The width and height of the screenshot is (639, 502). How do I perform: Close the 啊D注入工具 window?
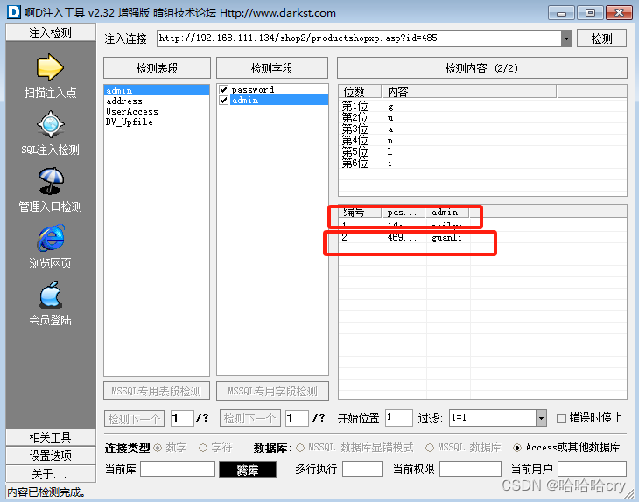[619, 13]
